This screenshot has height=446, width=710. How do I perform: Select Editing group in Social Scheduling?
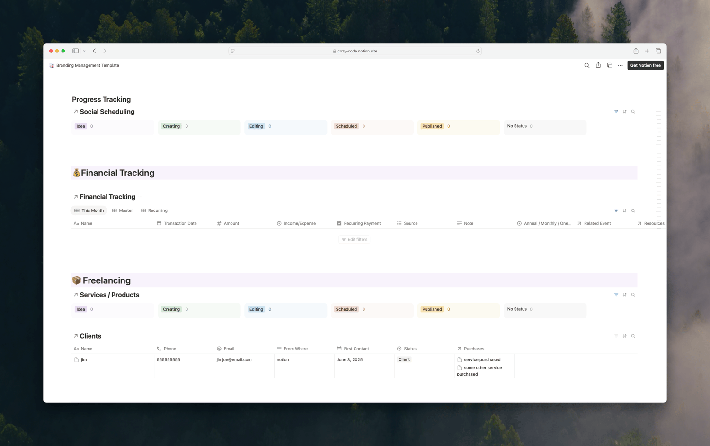(256, 126)
